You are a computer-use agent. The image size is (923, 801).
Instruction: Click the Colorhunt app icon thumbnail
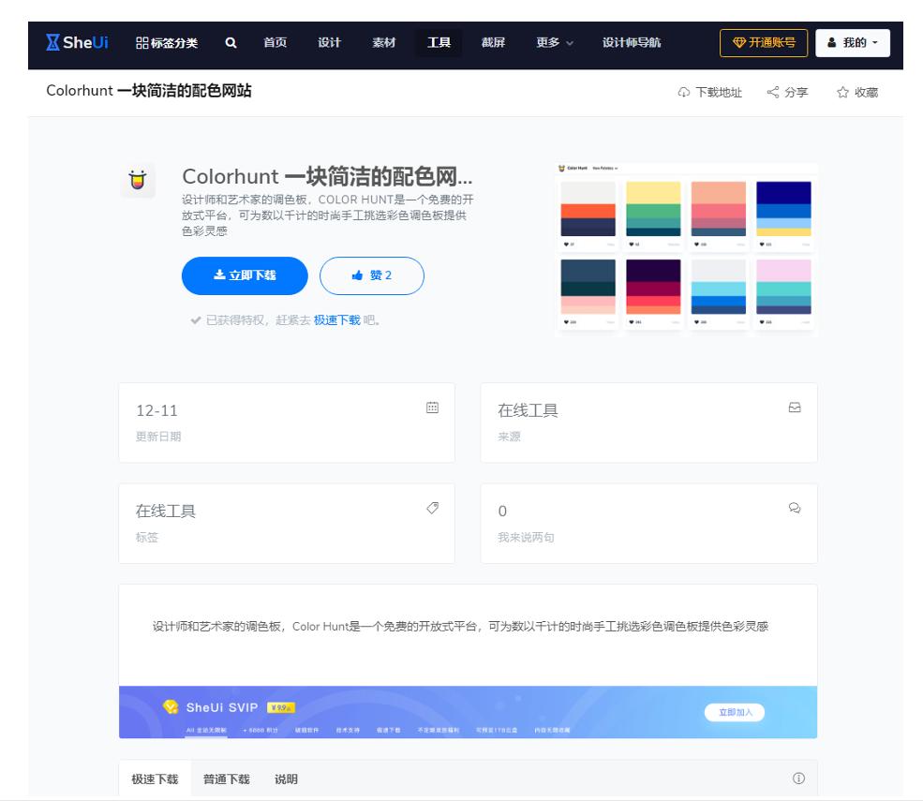138,181
